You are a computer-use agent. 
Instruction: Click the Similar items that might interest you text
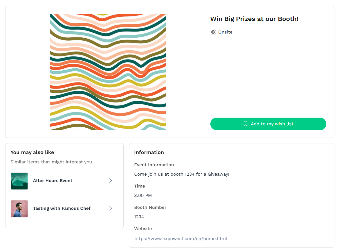click(x=52, y=162)
